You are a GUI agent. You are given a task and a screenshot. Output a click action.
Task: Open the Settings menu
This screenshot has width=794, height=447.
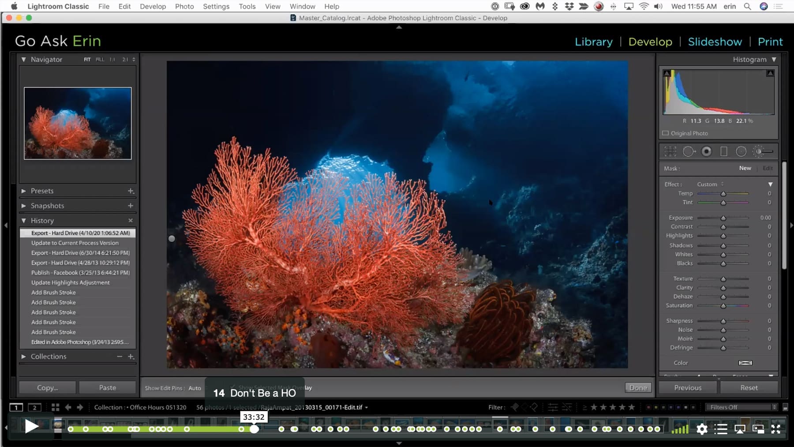[x=216, y=6]
